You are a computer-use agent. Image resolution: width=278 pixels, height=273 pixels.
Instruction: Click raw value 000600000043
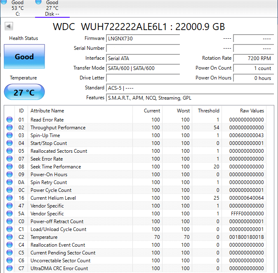pos(246,135)
